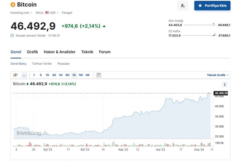Click the 52-week low value 17.323,9

pyautogui.click(x=174, y=35)
